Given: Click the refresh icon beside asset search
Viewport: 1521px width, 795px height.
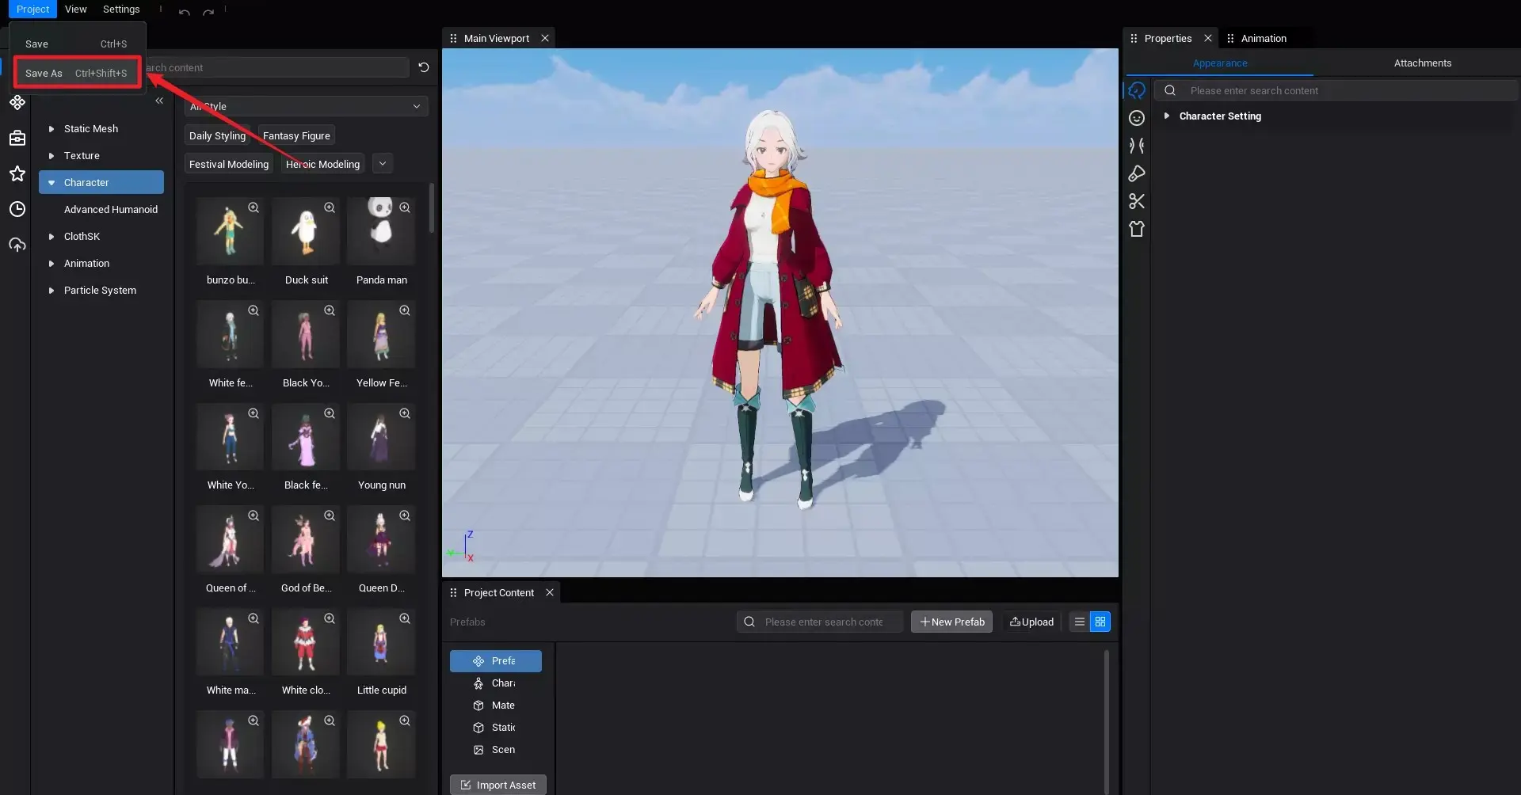Looking at the screenshot, I should (x=424, y=67).
